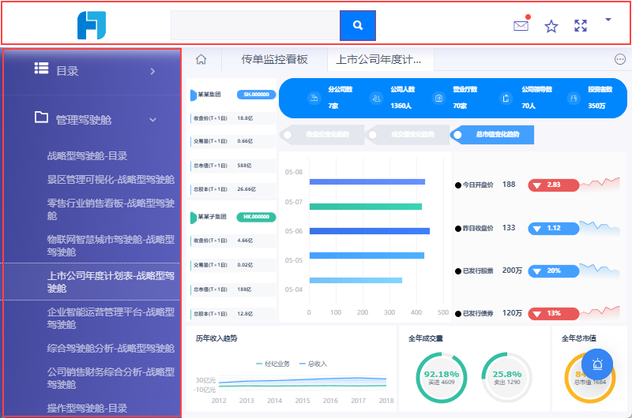Click the red 13% change badge
Image resolution: width=632 pixels, height=418 pixels.
click(x=554, y=314)
